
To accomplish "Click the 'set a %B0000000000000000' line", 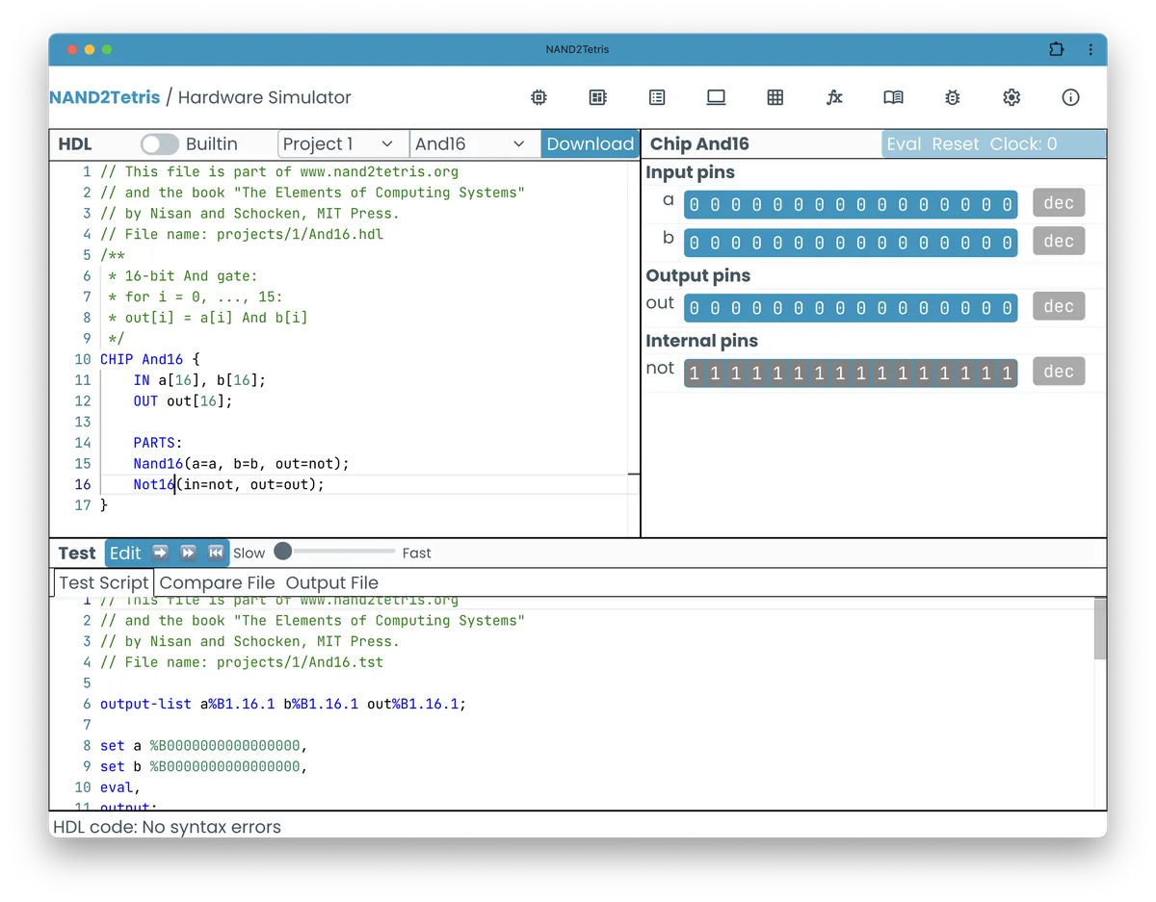I will [203, 746].
